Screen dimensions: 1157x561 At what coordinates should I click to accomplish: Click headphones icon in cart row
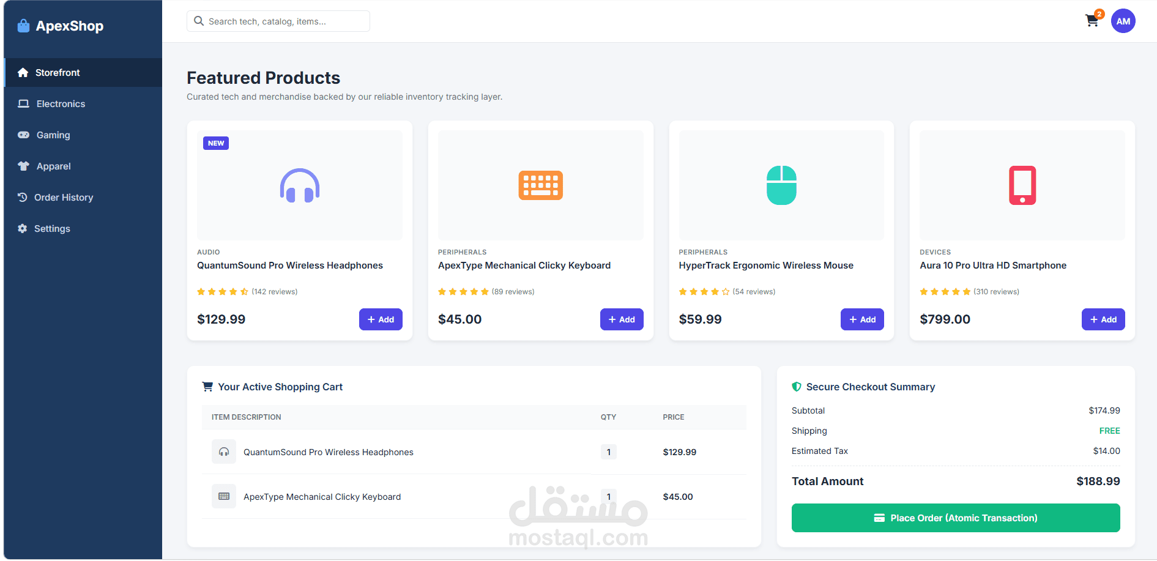coord(224,451)
